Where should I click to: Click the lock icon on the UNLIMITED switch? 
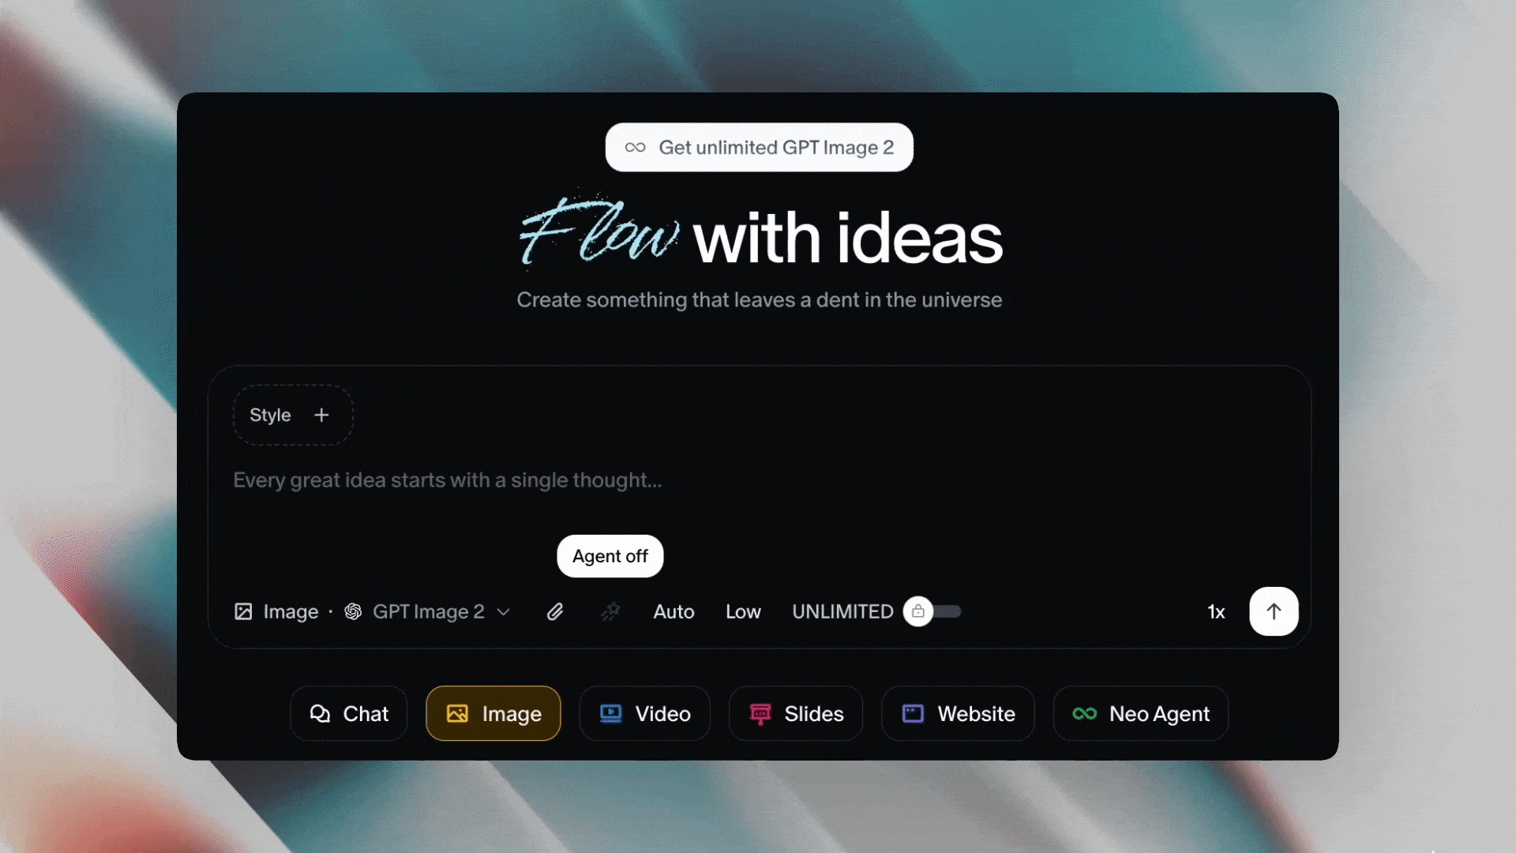[918, 611]
